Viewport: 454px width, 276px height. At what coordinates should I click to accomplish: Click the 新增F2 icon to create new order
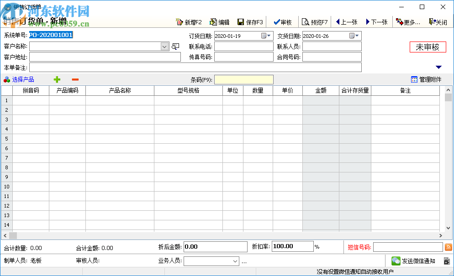[x=179, y=21]
